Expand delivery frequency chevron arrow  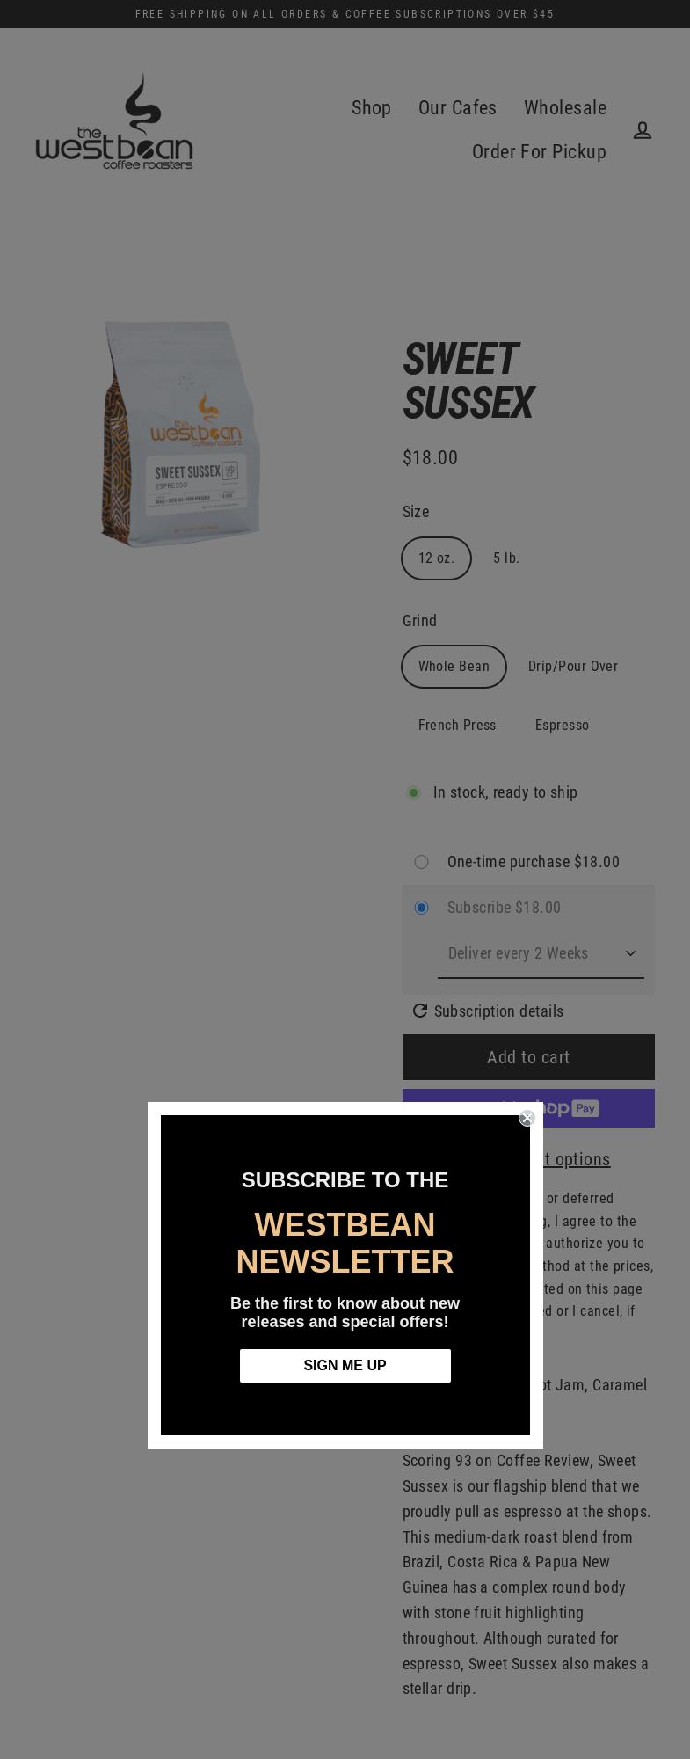(x=630, y=953)
